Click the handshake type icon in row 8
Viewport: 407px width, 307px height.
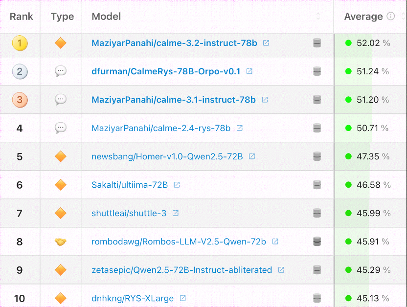(x=61, y=241)
